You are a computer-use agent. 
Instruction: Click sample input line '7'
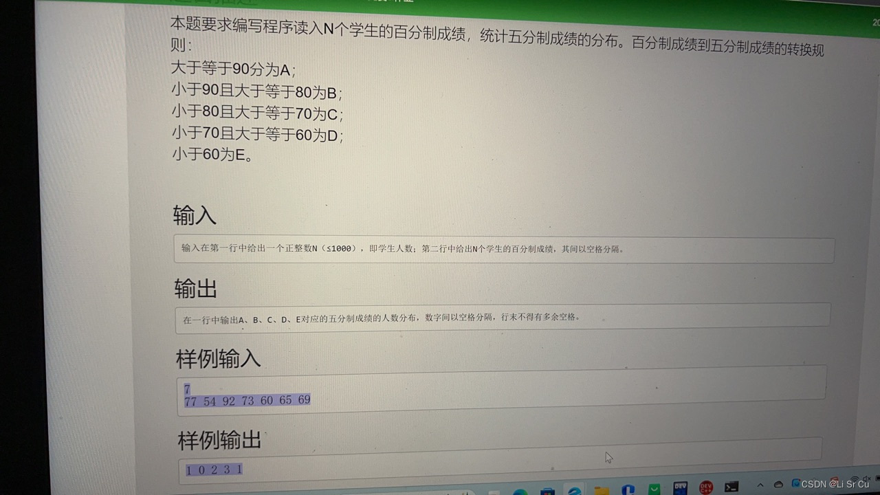[x=187, y=389]
